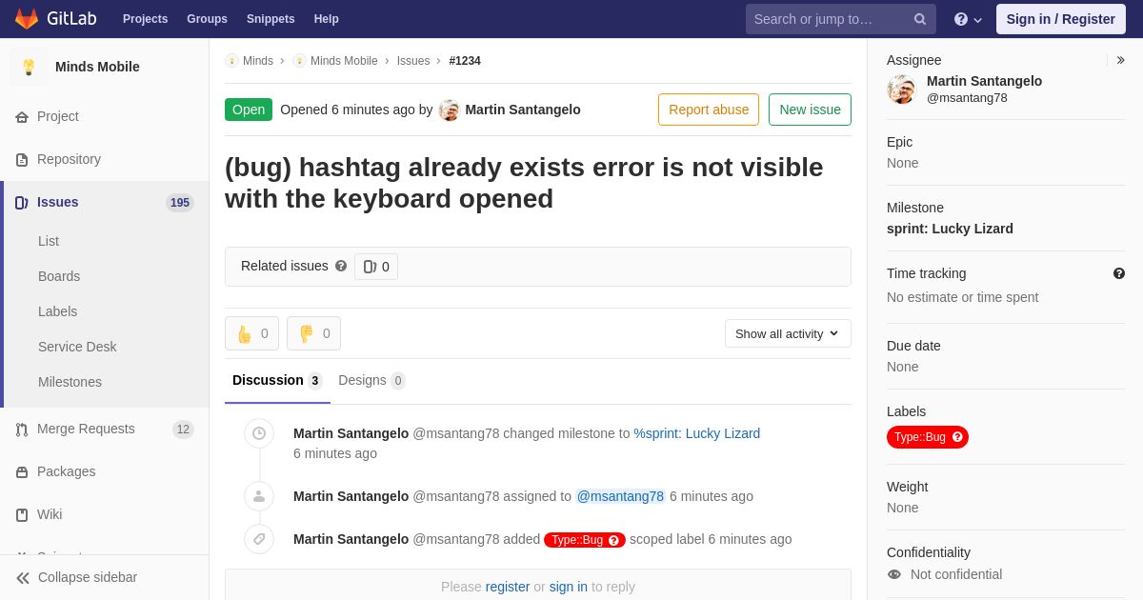1143x600 pixels.
Task: Switch to the Designs tab
Action: (x=371, y=381)
